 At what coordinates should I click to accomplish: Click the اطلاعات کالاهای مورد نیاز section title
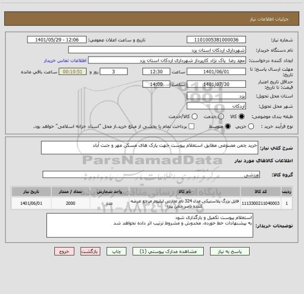tap(264, 160)
